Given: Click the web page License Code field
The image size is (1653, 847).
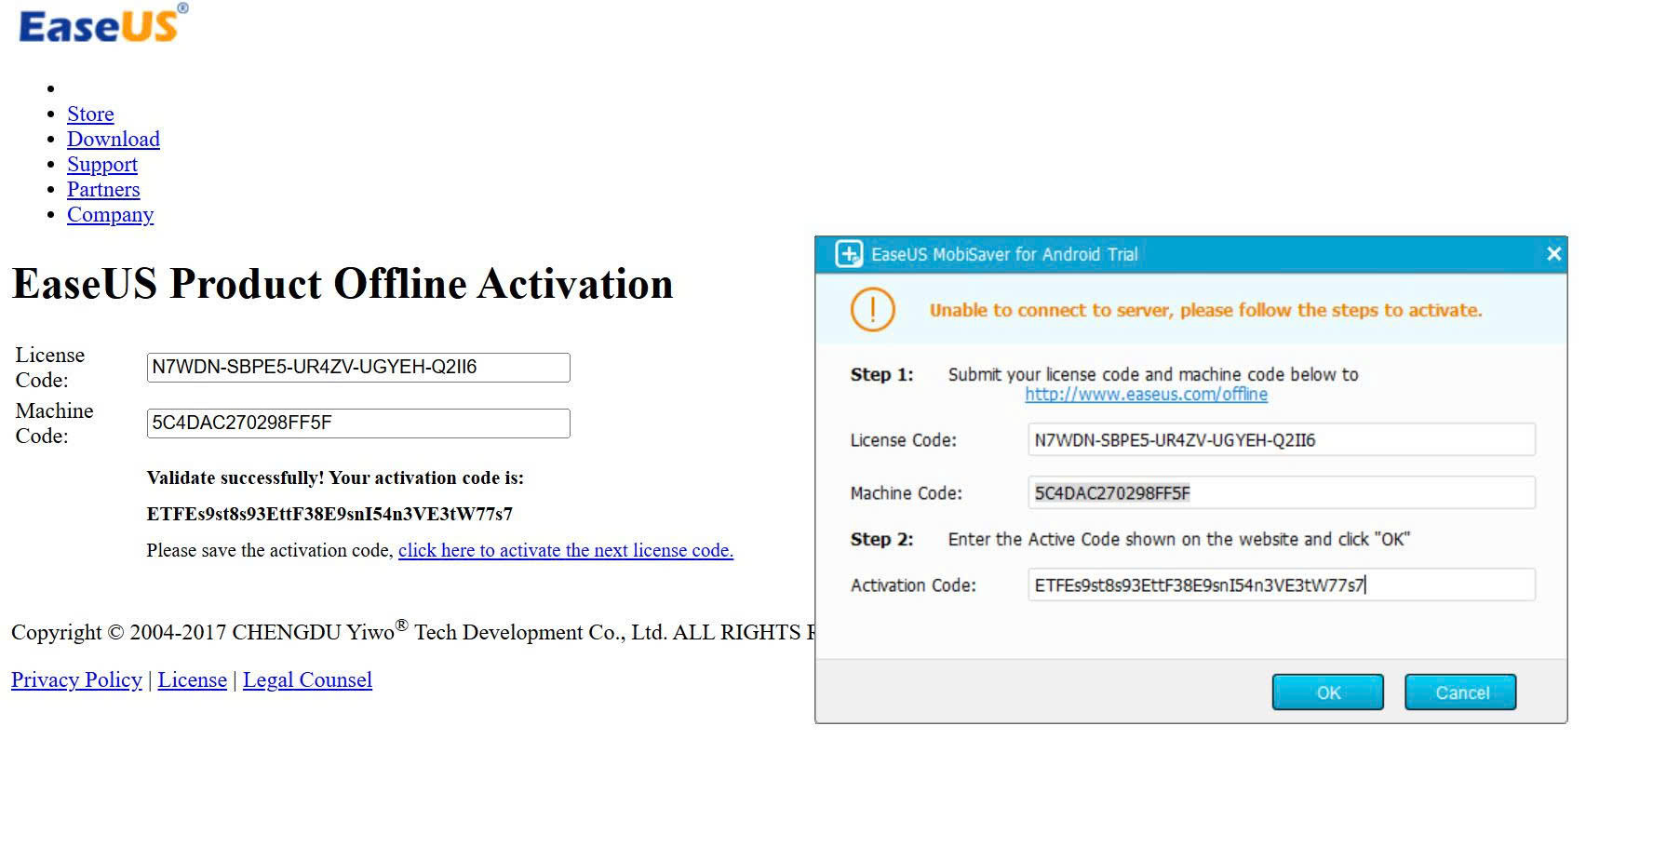Looking at the screenshot, I should (358, 368).
